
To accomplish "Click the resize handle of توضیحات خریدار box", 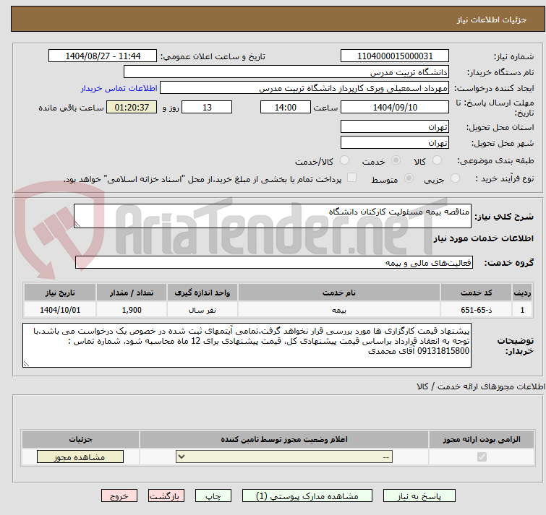I will (27, 363).
